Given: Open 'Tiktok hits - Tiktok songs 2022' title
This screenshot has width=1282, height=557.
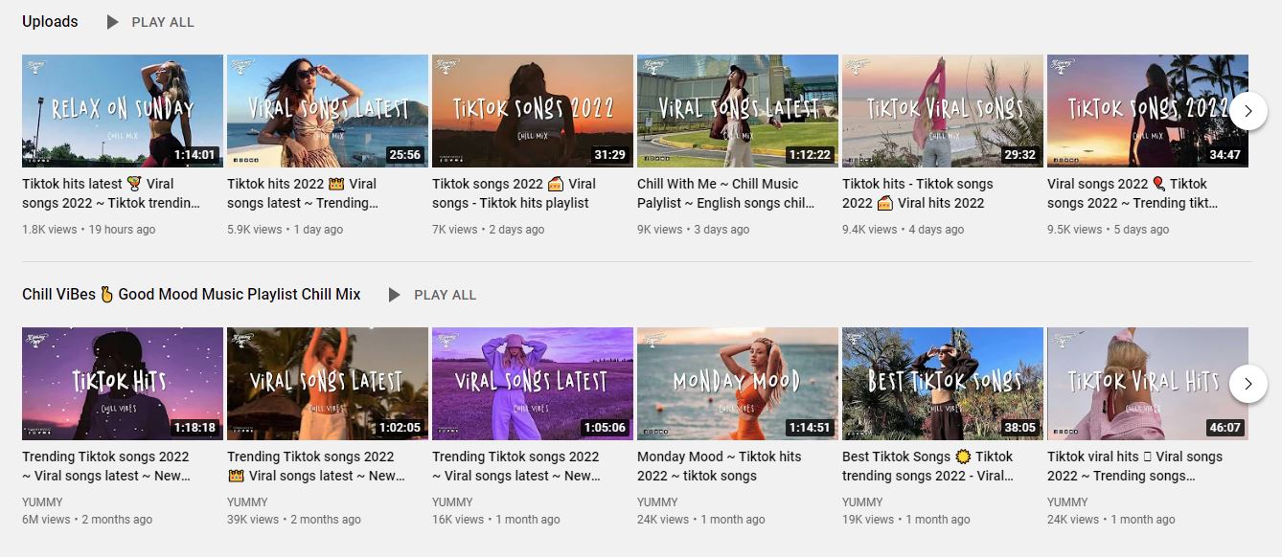Looking at the screenshot, I should (x=917, y=193).
